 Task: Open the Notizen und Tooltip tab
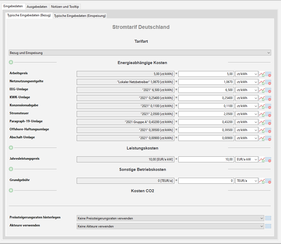[x=65, y=7]
